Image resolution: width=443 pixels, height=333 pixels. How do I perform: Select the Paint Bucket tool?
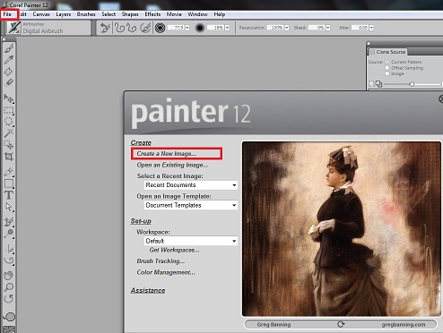(x=9, y=72)
